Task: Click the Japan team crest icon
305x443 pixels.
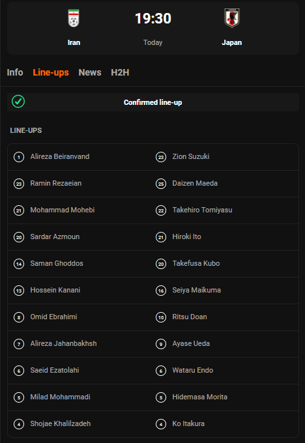Action: click(232, 18)
